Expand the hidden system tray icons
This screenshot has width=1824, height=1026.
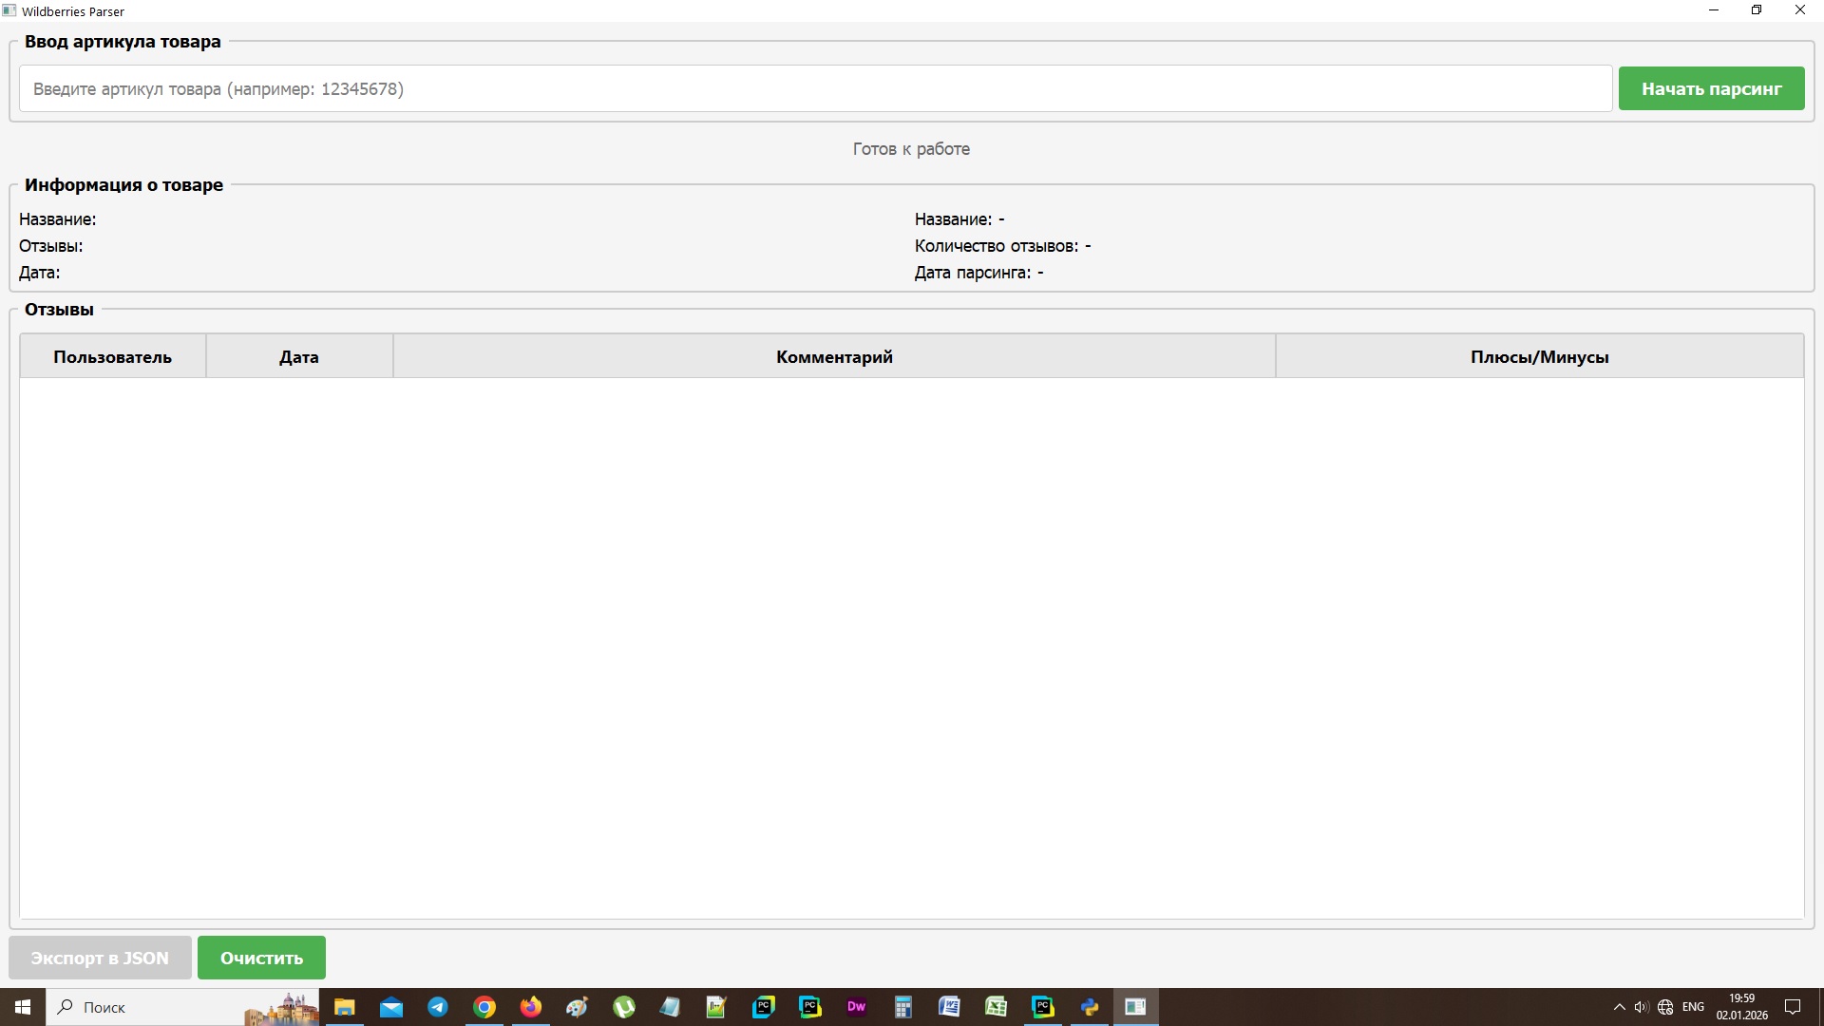(1619, 1007)
